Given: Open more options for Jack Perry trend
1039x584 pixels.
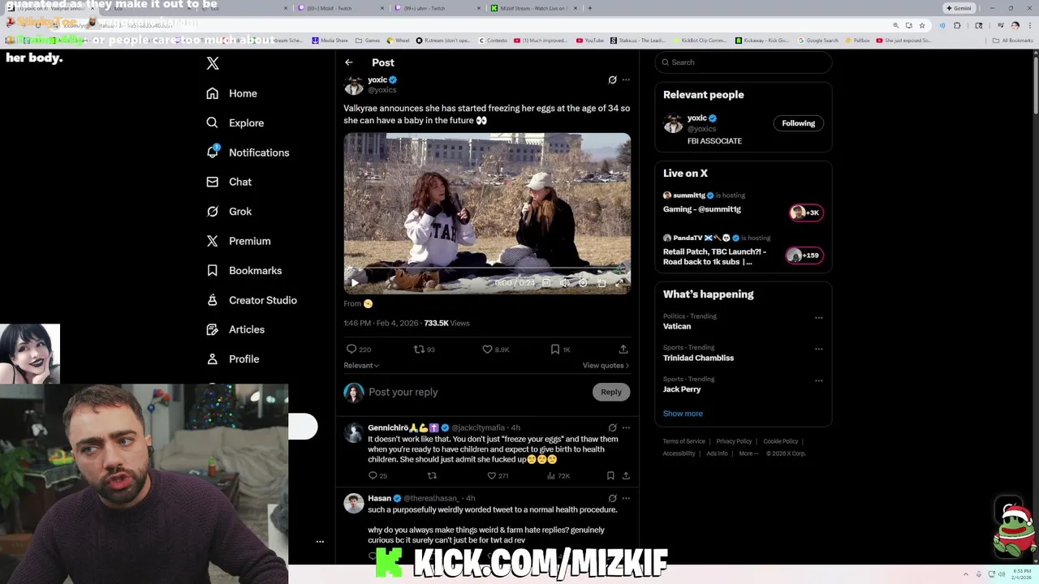Looking at the screenshot, I should click(x=818, y=380).
